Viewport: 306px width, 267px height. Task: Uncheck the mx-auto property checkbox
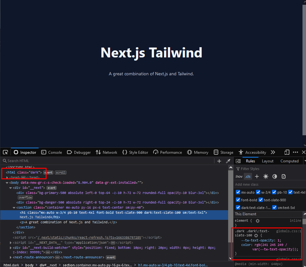[238, 192]
